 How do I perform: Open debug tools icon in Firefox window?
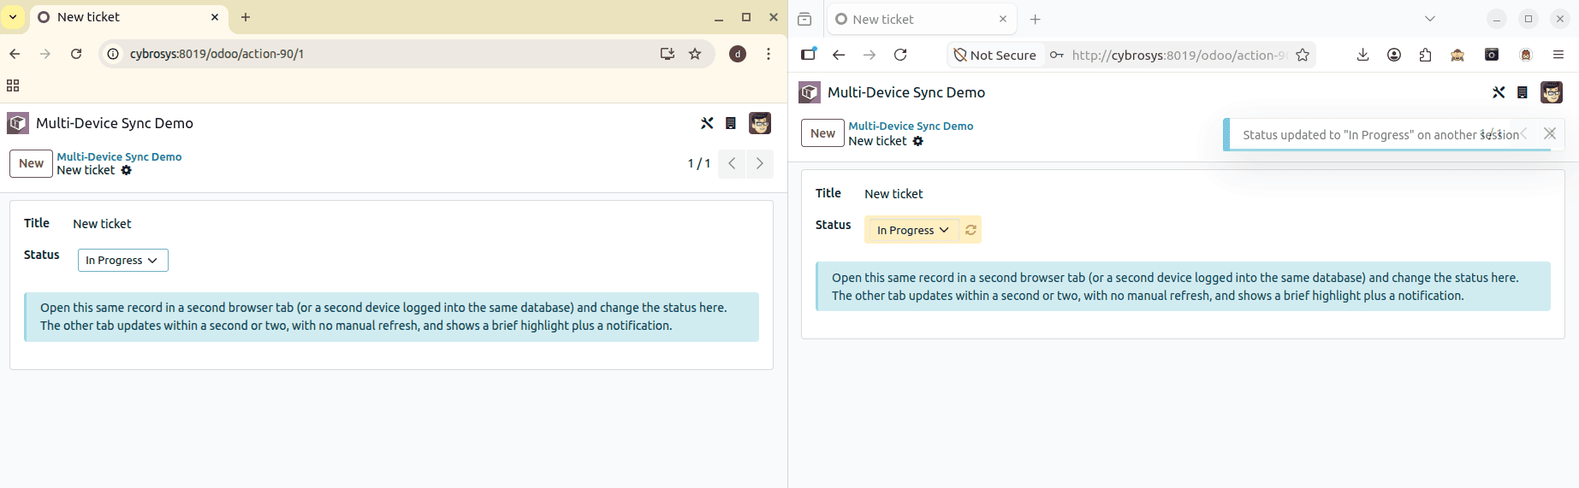point(1499,92)
